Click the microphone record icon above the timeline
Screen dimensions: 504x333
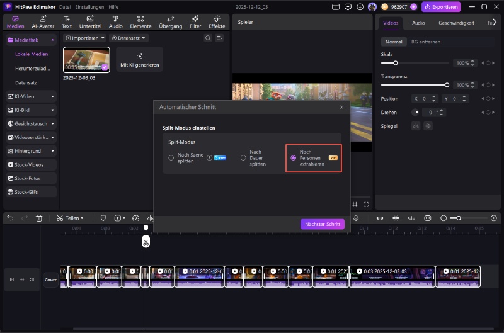[356, 218]
